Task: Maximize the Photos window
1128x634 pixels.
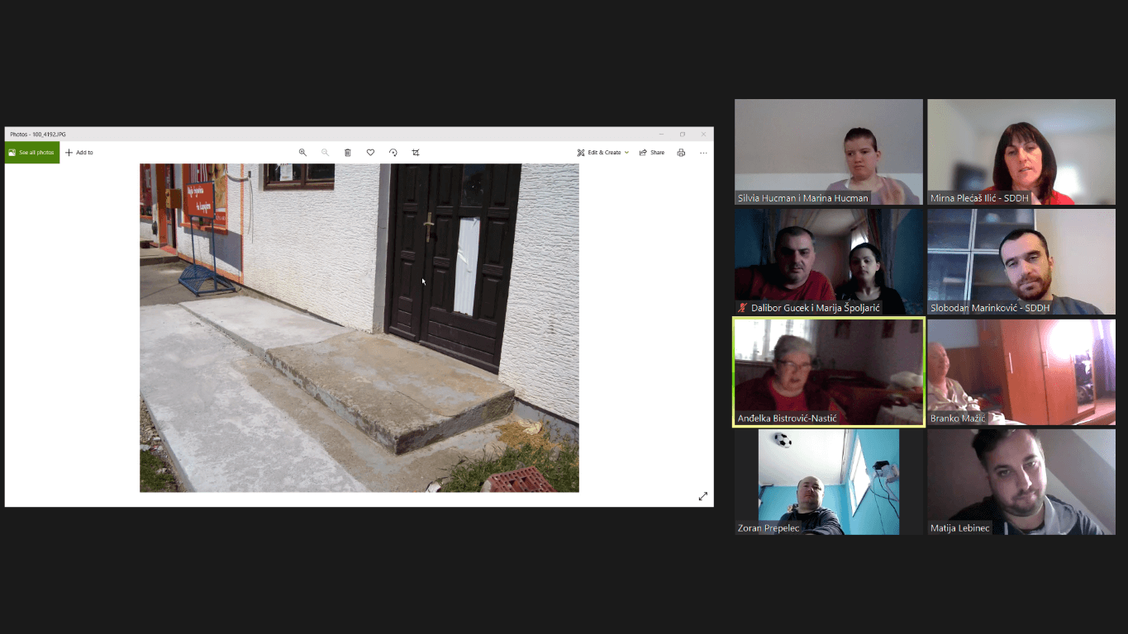Action: [682, 134]
